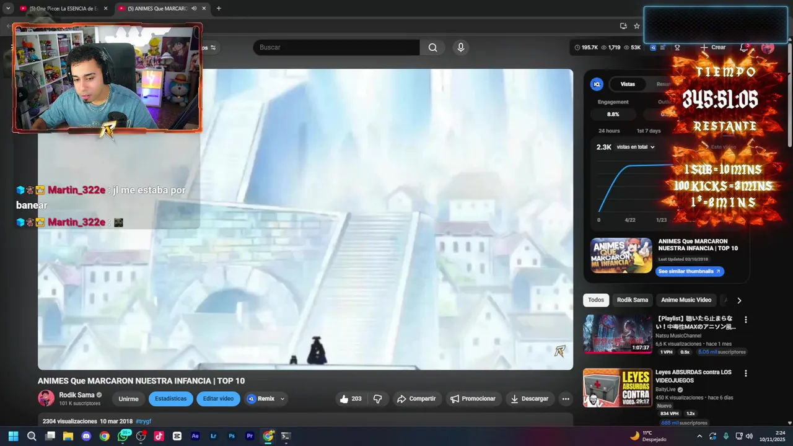Click the install/cast icon left of bookmark star
The width and height of the screenshot is (793, 446).
(623, 26)
